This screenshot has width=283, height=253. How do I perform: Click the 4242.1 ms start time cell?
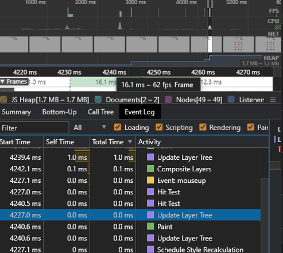point(25,169)
